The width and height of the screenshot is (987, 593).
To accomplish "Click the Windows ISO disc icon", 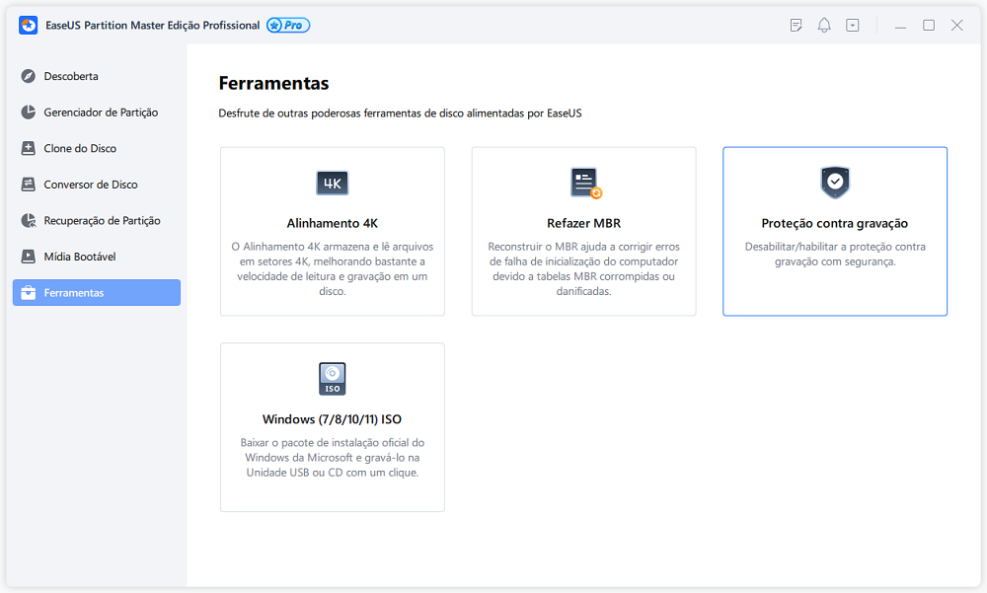I will 333,379.
